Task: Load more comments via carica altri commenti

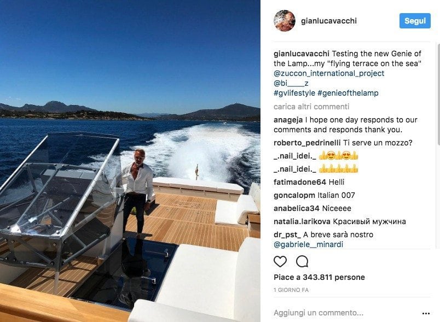Action: coord(311,107)
